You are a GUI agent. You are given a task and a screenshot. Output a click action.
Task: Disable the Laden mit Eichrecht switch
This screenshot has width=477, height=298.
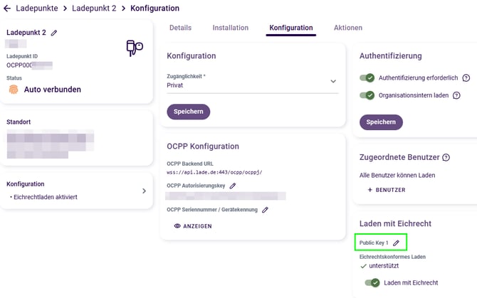[372, 283]
